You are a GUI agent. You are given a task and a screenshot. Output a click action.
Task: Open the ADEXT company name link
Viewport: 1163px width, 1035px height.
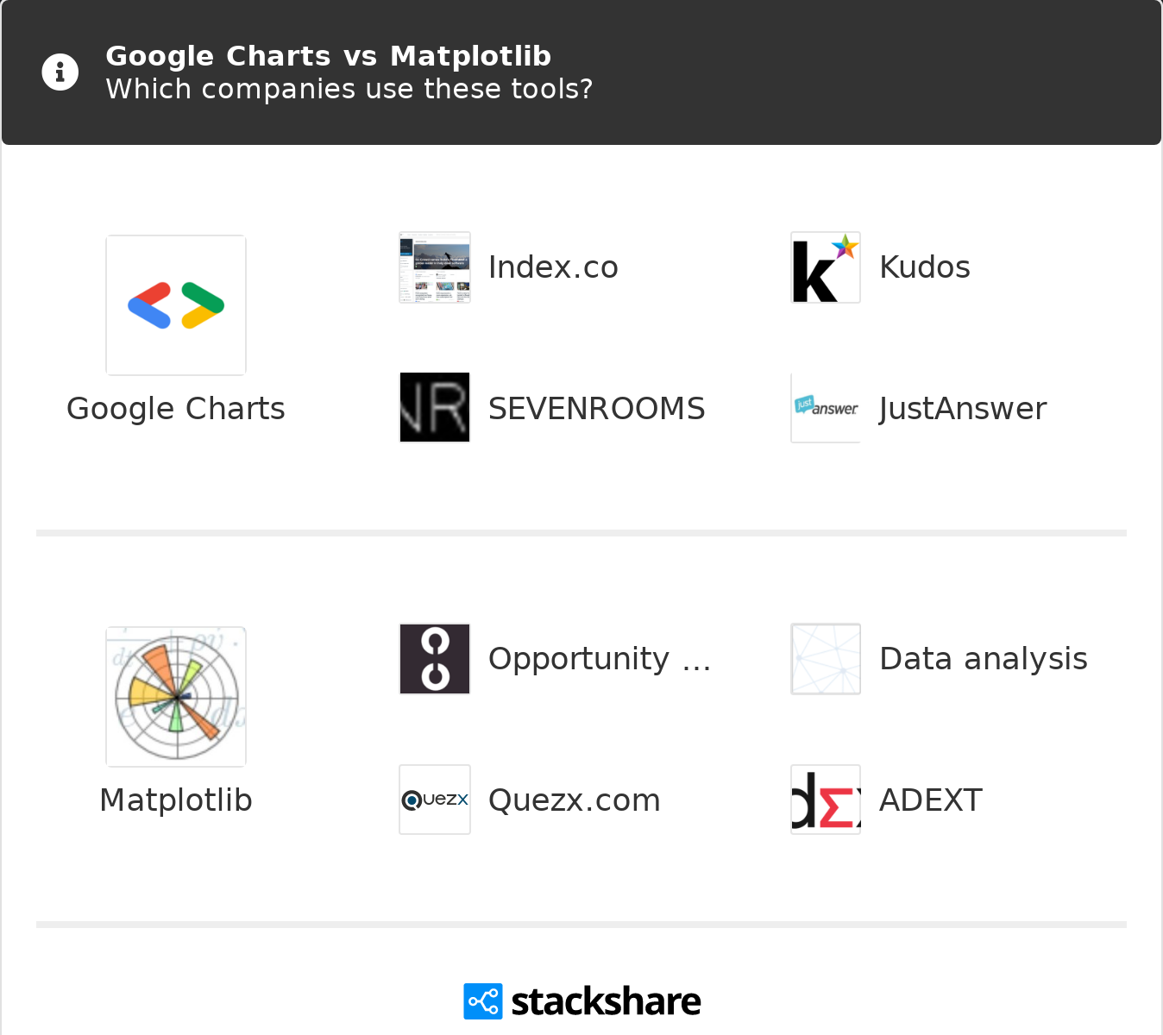pyautogui.click(x=930, y=800)
